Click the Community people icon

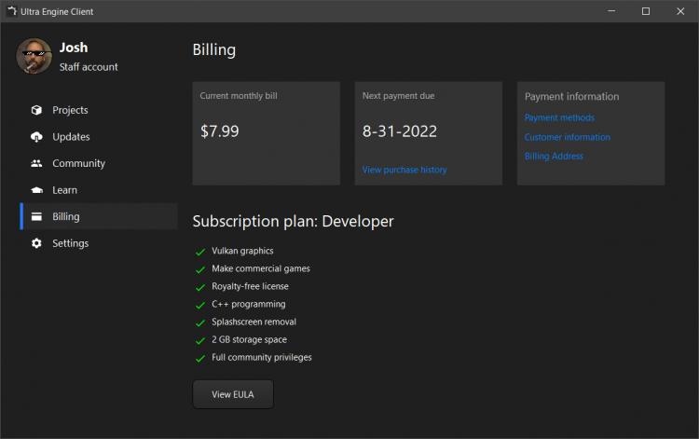(36, 163)
